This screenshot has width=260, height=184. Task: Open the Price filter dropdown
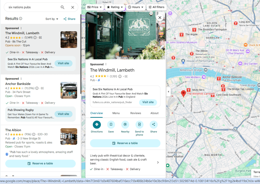click(95, 7)
